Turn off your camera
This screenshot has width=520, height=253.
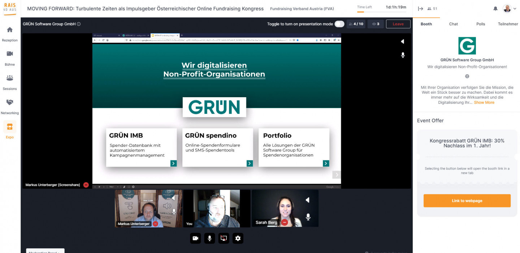[195, 238]
